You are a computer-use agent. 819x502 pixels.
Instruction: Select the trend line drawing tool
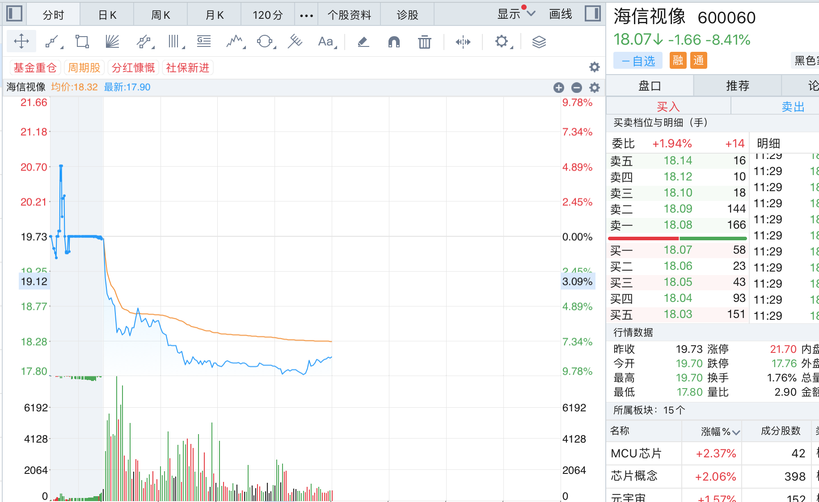click(x=53, y=42)
